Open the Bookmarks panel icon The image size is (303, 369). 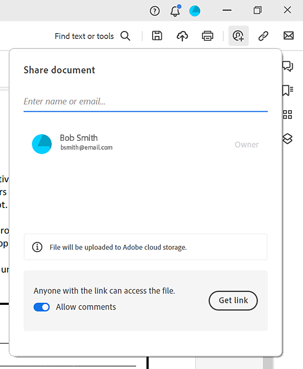pyautogui.click(x=287, y=91)
